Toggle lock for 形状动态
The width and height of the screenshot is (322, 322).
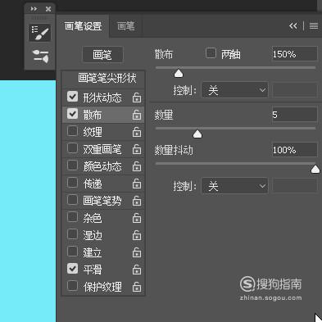(137, 98)
